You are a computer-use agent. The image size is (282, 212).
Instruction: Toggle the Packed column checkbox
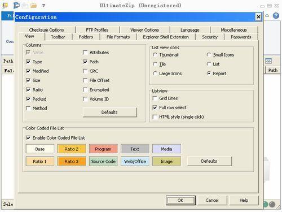28,99
